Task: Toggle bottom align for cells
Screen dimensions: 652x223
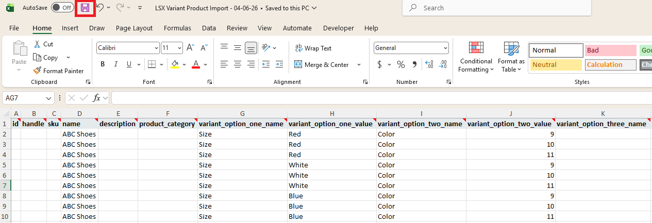Action: coord(251,48)
